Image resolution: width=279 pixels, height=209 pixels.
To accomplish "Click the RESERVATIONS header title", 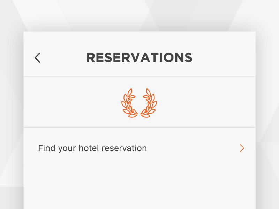I will (x=139, y=57).
